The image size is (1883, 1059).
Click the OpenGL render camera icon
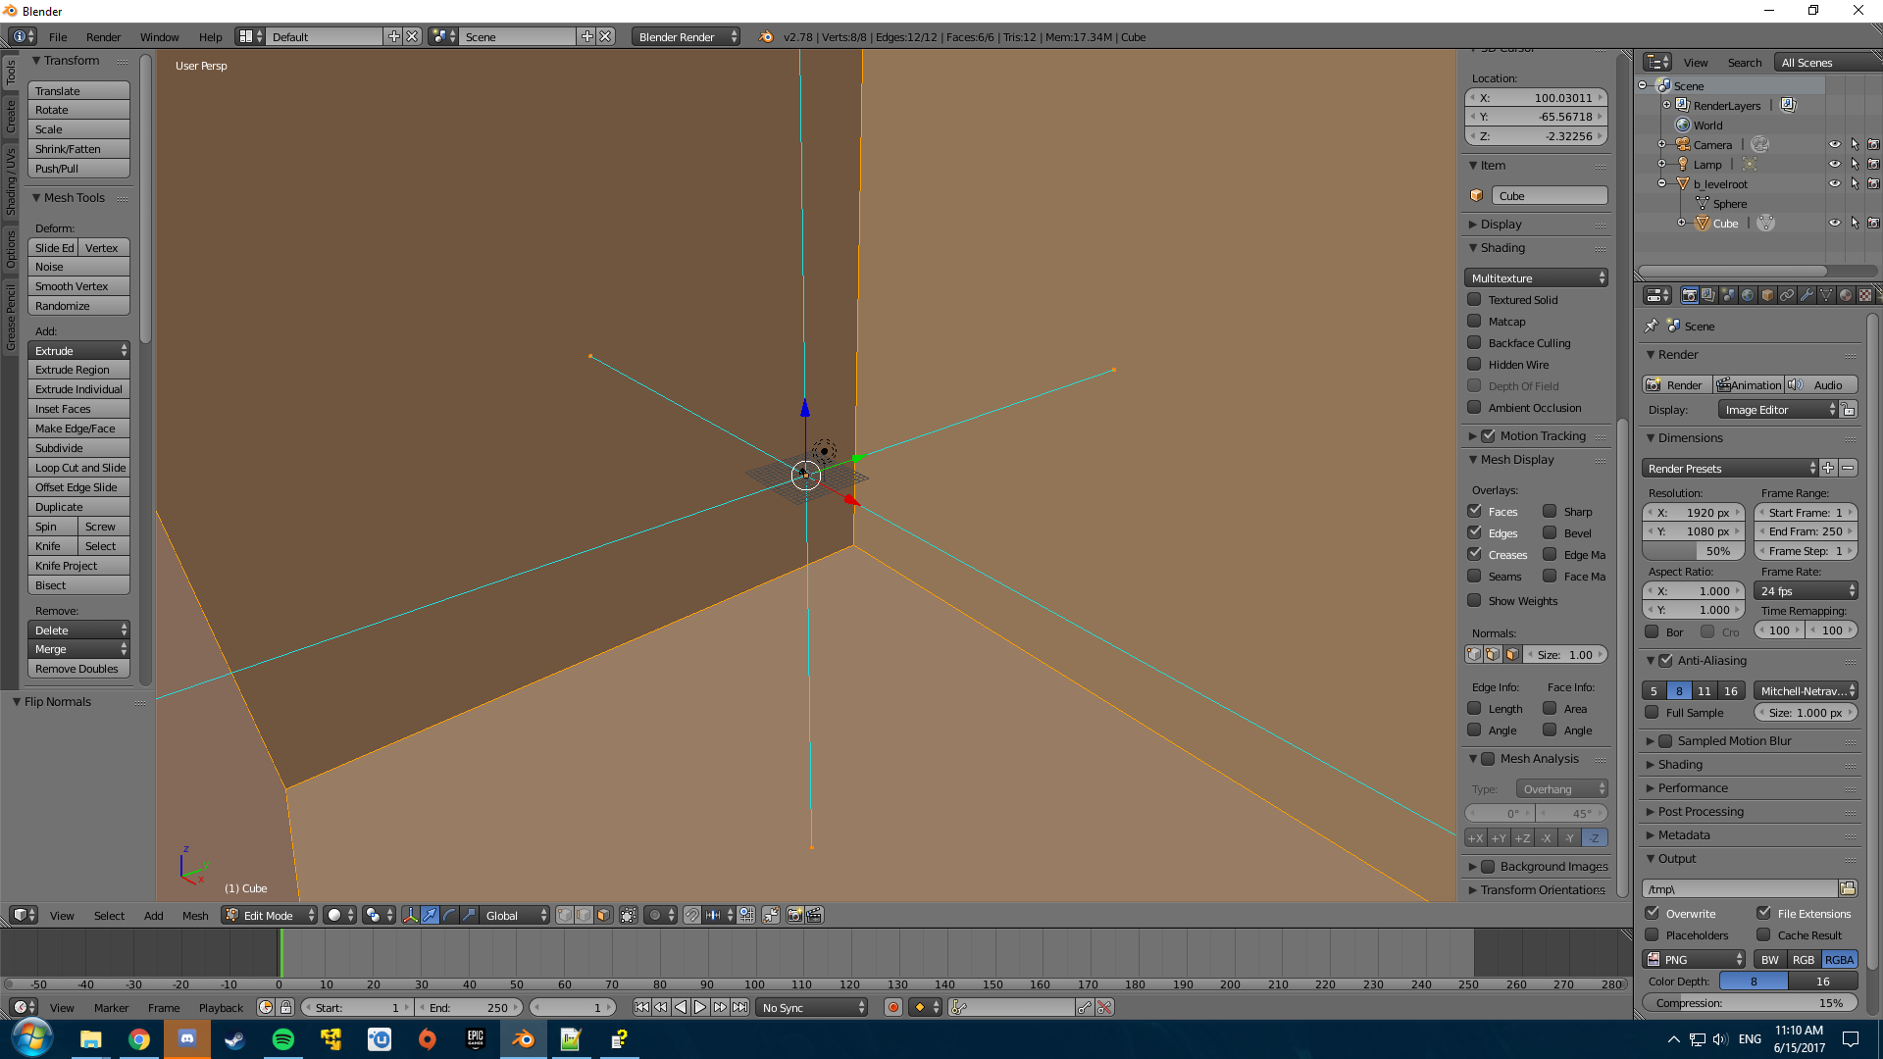tap(794, 915)
